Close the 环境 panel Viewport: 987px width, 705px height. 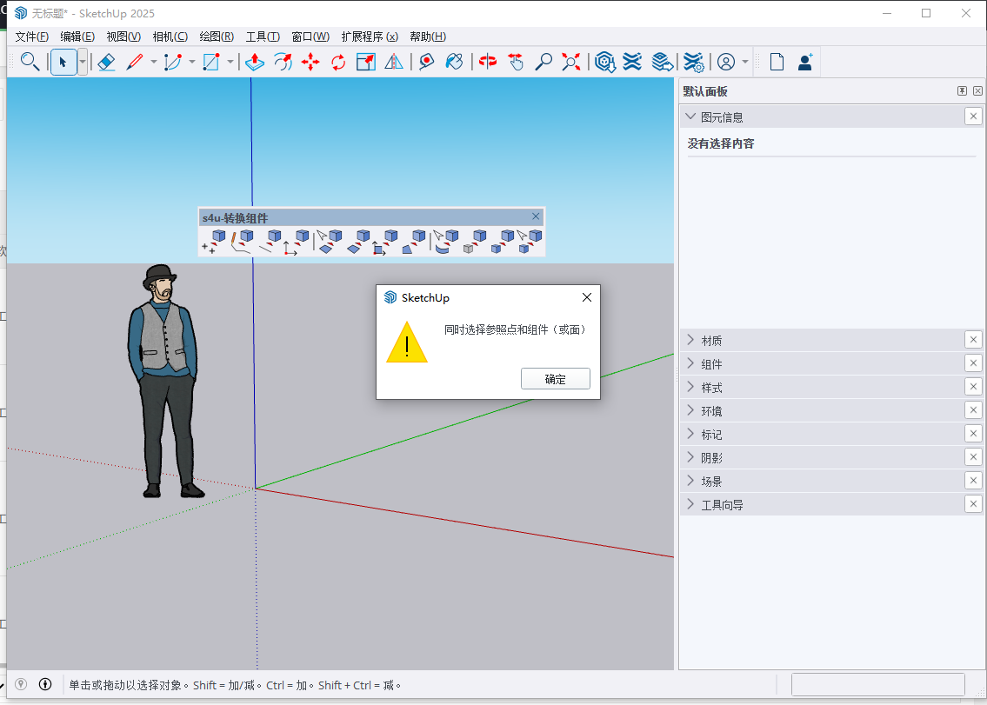tap(973, 410)
